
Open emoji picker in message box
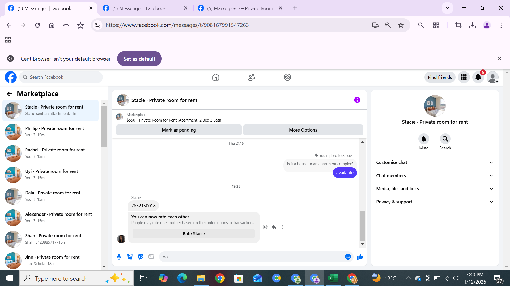tap(348, 257)
